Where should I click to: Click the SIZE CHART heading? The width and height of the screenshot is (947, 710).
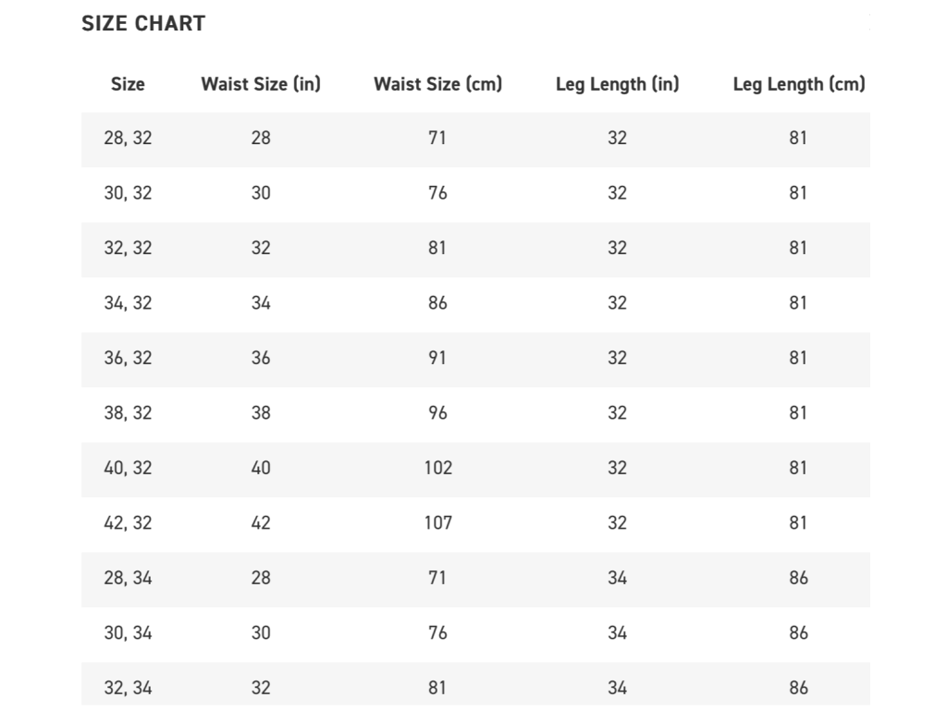(143, 24)
